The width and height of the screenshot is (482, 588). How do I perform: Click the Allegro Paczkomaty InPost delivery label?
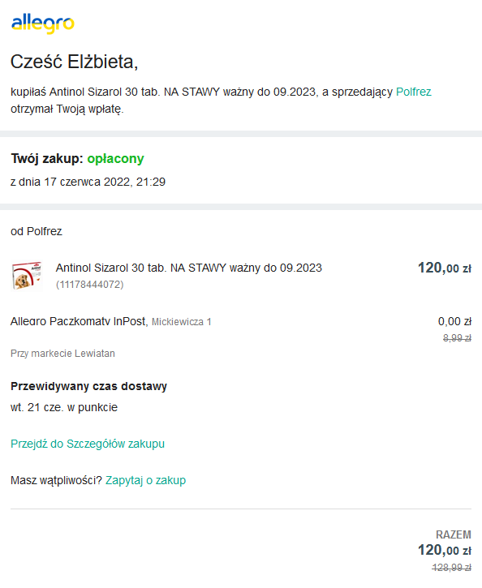pos(80,321)
